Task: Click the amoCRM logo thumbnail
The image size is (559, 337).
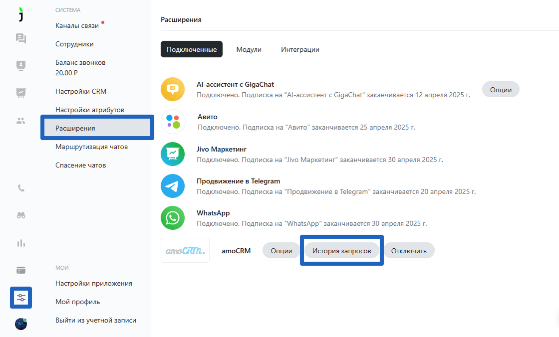Action: pos(185,250)
